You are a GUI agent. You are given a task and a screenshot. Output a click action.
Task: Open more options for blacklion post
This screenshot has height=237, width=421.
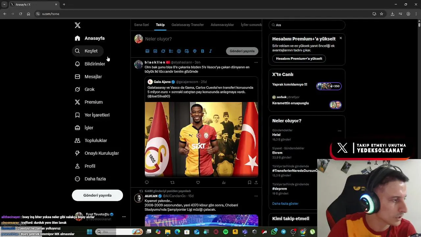[256, 62]
